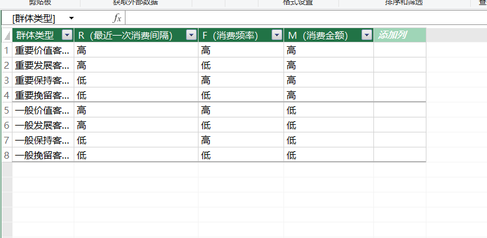The height and width of the screenshot is (238, 487).
Task: Click the 重要价值客... cell
Action: (43, 50)
